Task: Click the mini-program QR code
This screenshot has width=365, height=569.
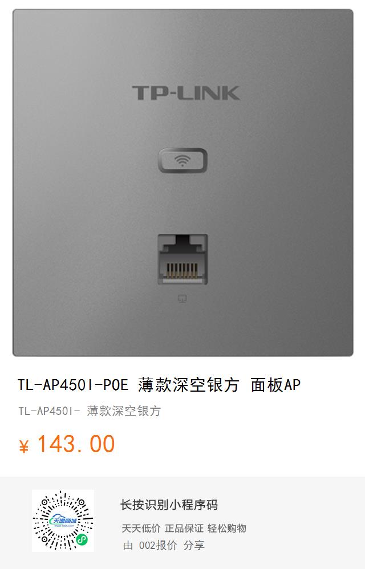Action: click(63, 521)
